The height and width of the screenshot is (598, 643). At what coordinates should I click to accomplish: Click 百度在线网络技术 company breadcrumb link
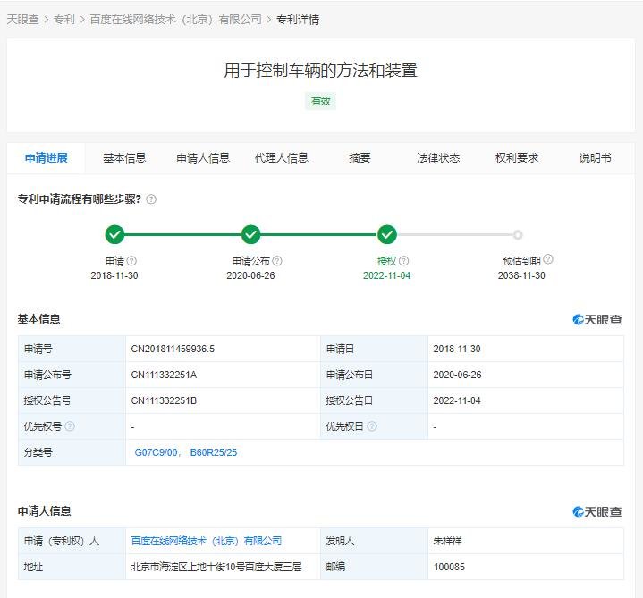pyautogui.click(x=175, y=20)
